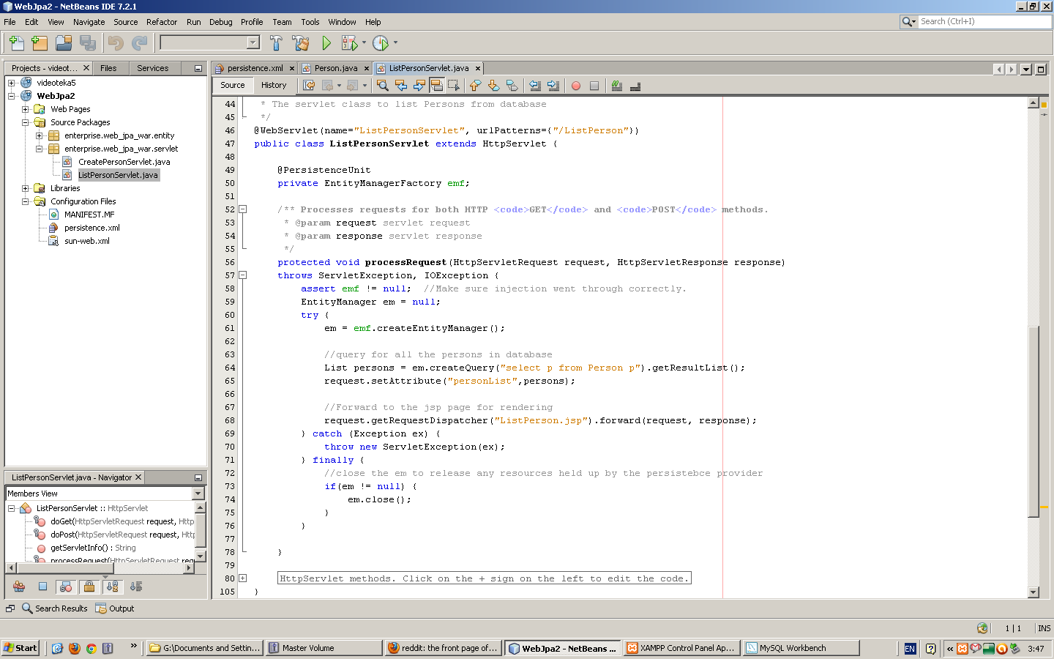Click Previous Bookmark editor icon

pos(476,86)
